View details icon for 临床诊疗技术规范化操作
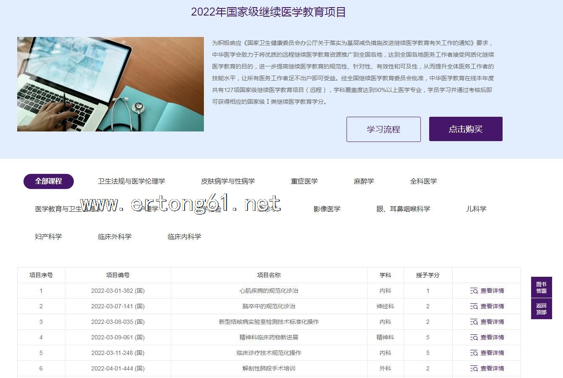563x378 pixels. [474, 353]
